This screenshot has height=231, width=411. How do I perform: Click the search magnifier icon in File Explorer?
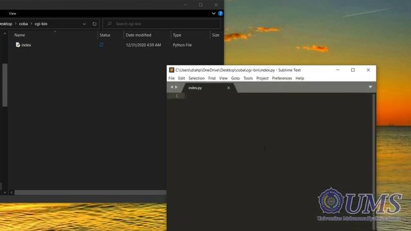point(110,24)
